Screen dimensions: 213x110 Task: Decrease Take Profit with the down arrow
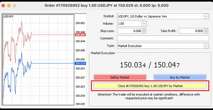tap(206, 32)
